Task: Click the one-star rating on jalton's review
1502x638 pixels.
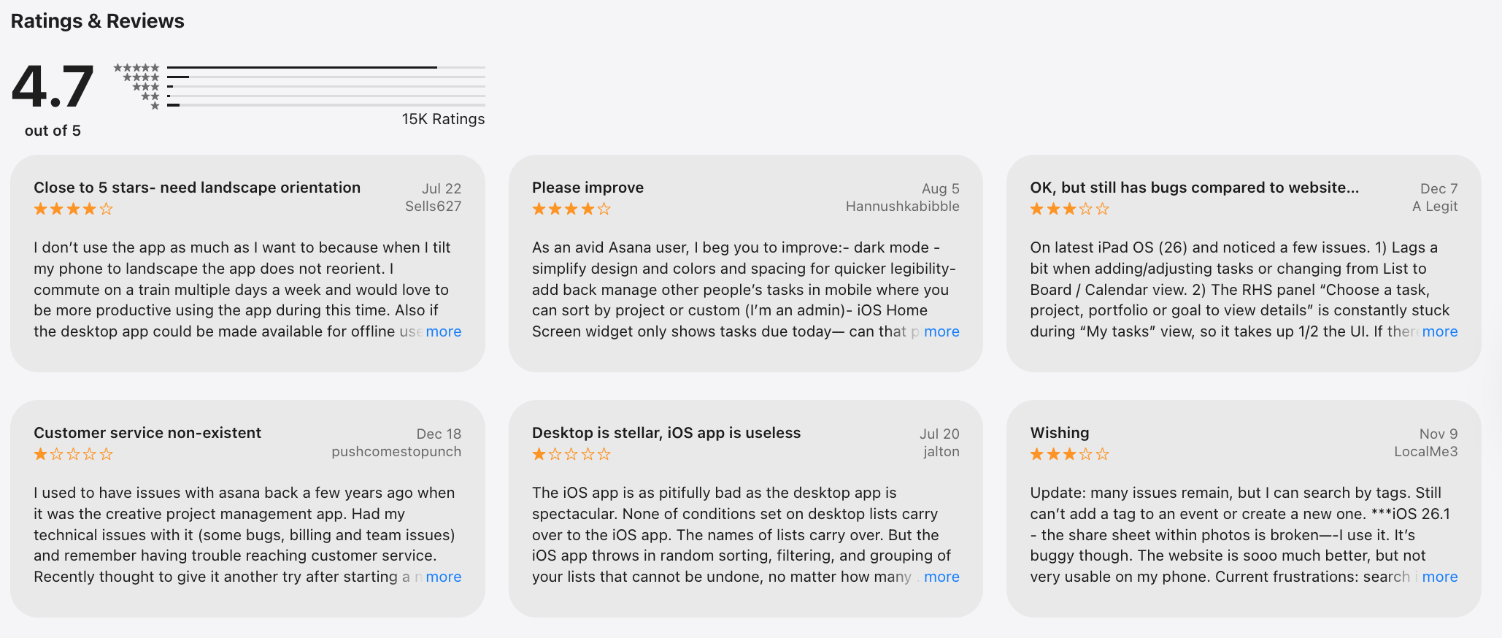Action: point(571,454)
